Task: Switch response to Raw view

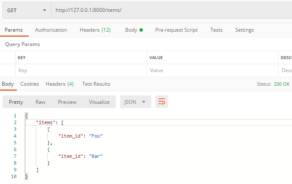Action: pos(40,102)
